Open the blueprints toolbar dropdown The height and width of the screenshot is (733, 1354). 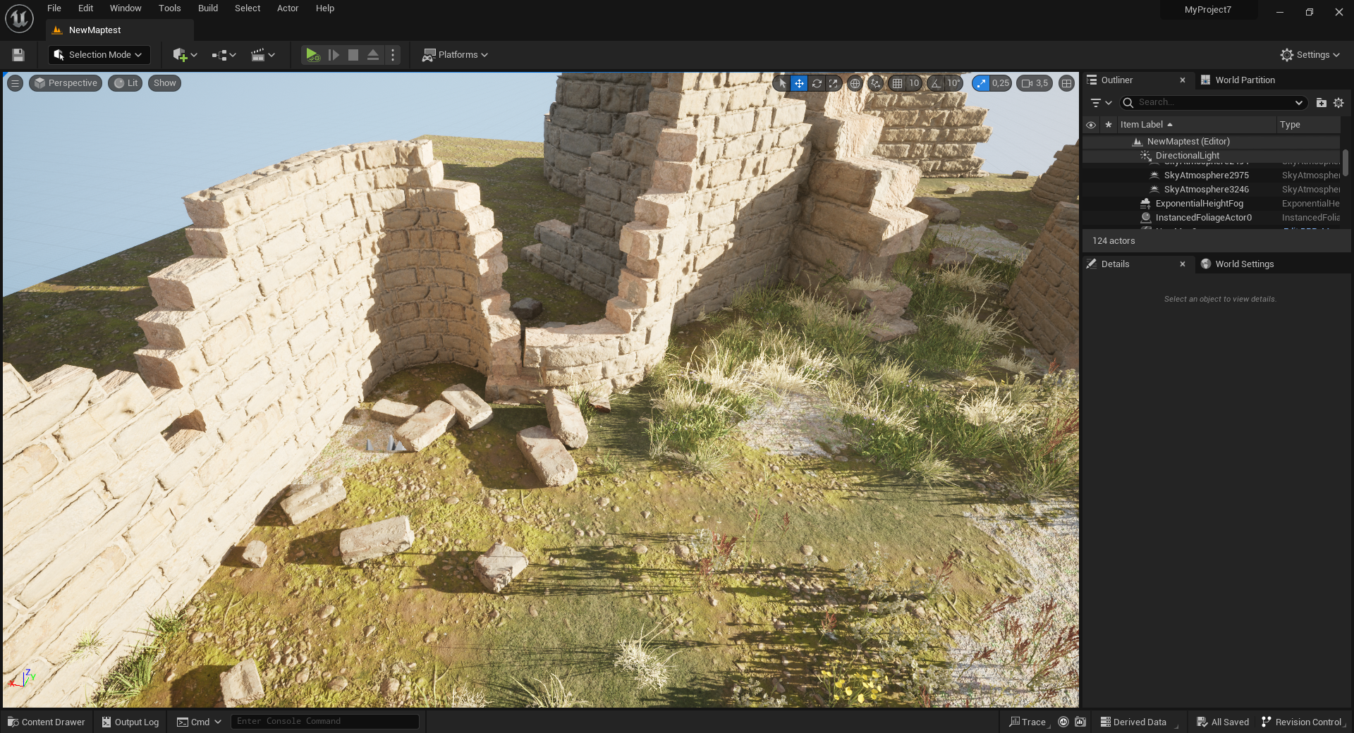point(224,55)
